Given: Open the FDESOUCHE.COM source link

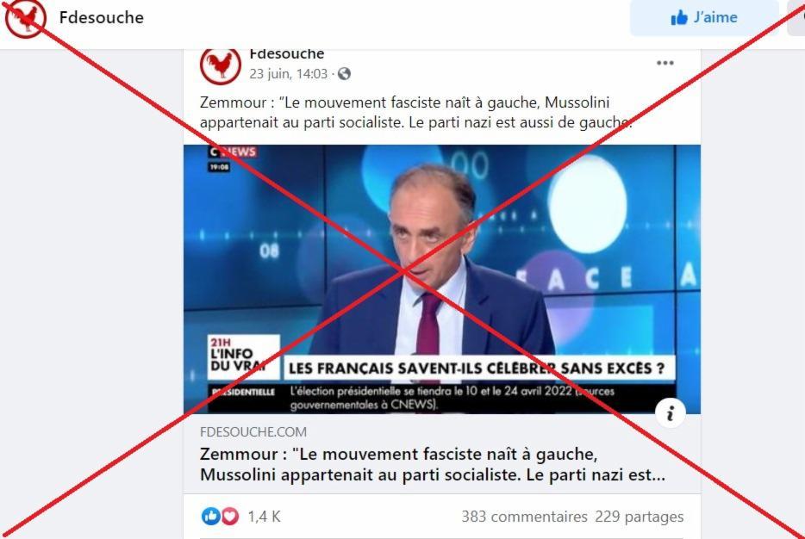Looking at the screenshot, I should pos(253,432).
